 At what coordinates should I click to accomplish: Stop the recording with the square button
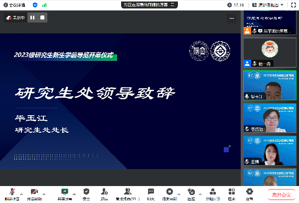pos(43,17)
